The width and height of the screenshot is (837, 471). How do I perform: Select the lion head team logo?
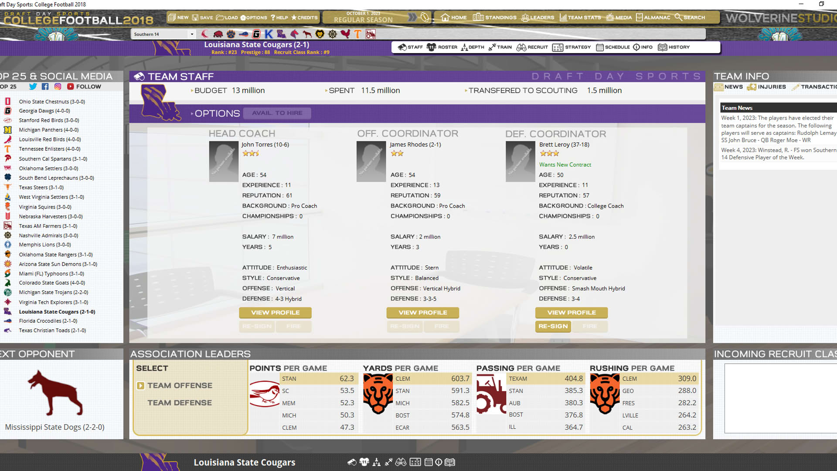pyautogui.click(x=320, y=34)
